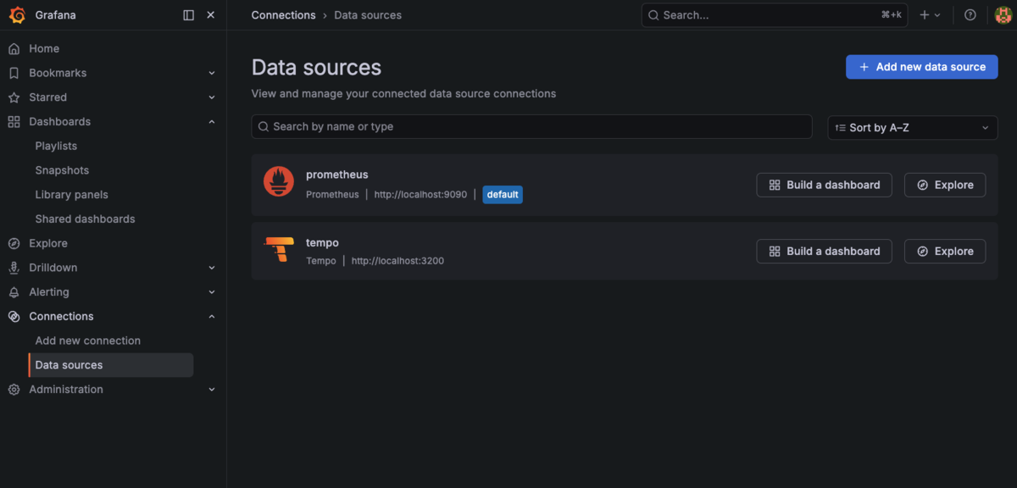Expand the Alerting section chevron
The image size is (1017, 488).
coord(212,292)
